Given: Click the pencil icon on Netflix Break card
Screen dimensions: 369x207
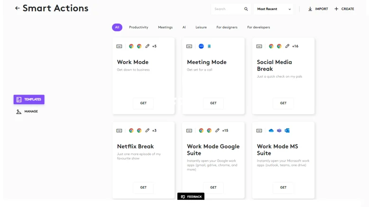Looking at the screenshot, I should [147, 131].
